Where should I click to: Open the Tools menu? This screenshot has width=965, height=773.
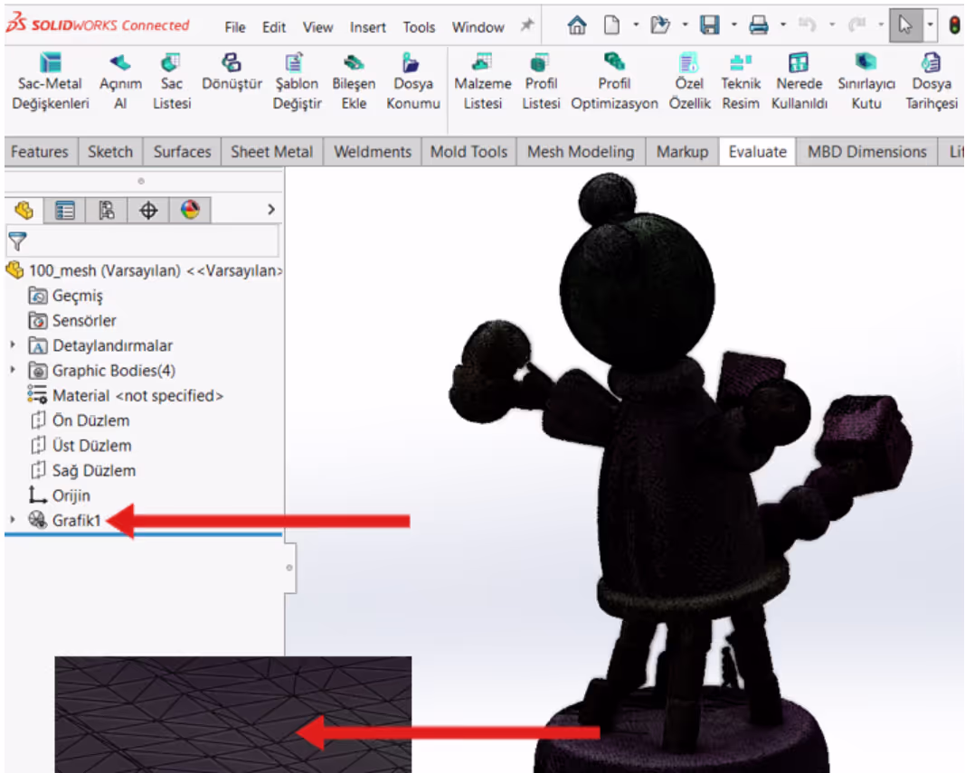(x=419, y=27)
